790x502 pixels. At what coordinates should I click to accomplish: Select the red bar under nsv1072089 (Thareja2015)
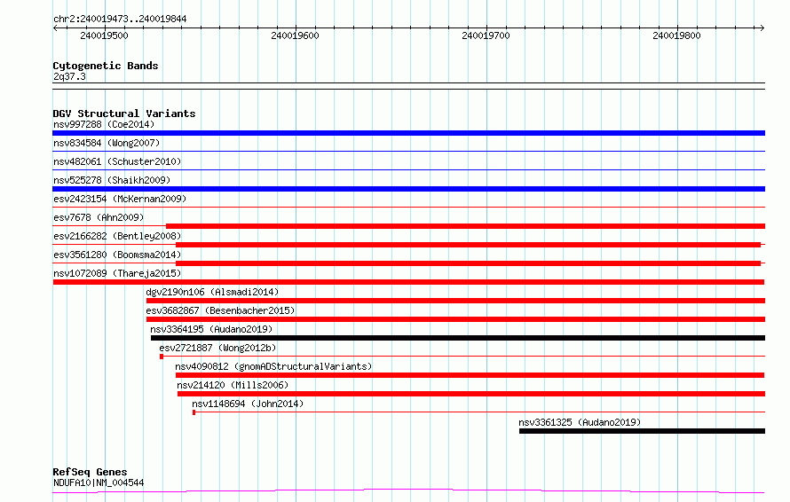coord(408,282)
